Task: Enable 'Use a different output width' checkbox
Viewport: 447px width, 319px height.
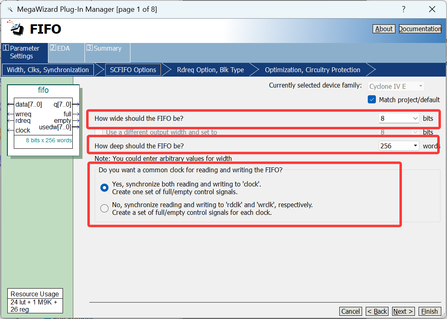Action: click(99, 132)
